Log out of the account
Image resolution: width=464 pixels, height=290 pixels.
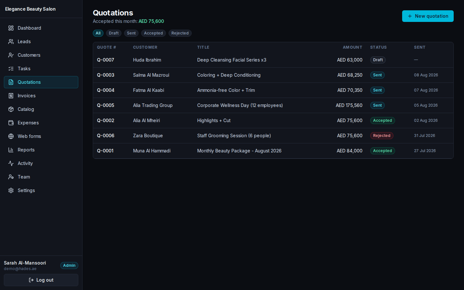41,280
